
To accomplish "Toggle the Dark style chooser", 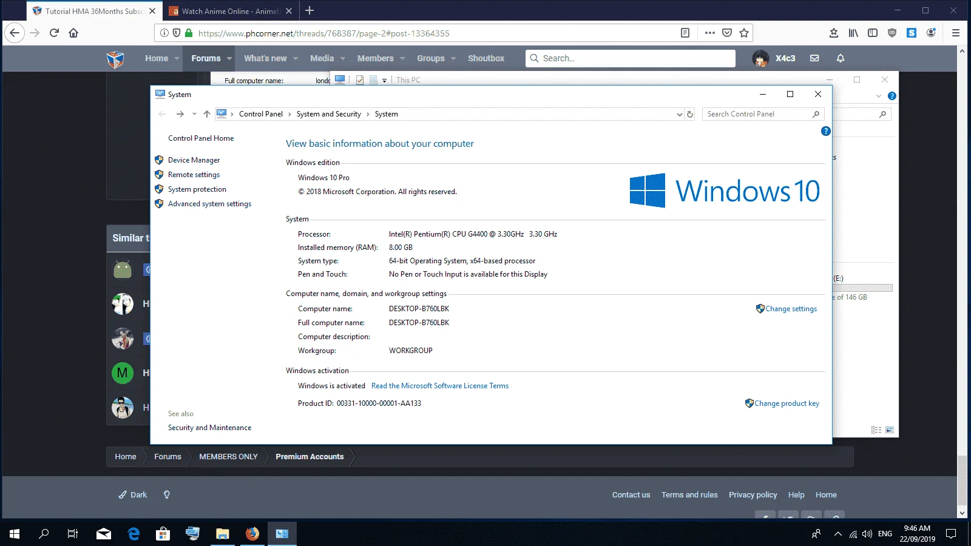I will click(x=133, y=495).
